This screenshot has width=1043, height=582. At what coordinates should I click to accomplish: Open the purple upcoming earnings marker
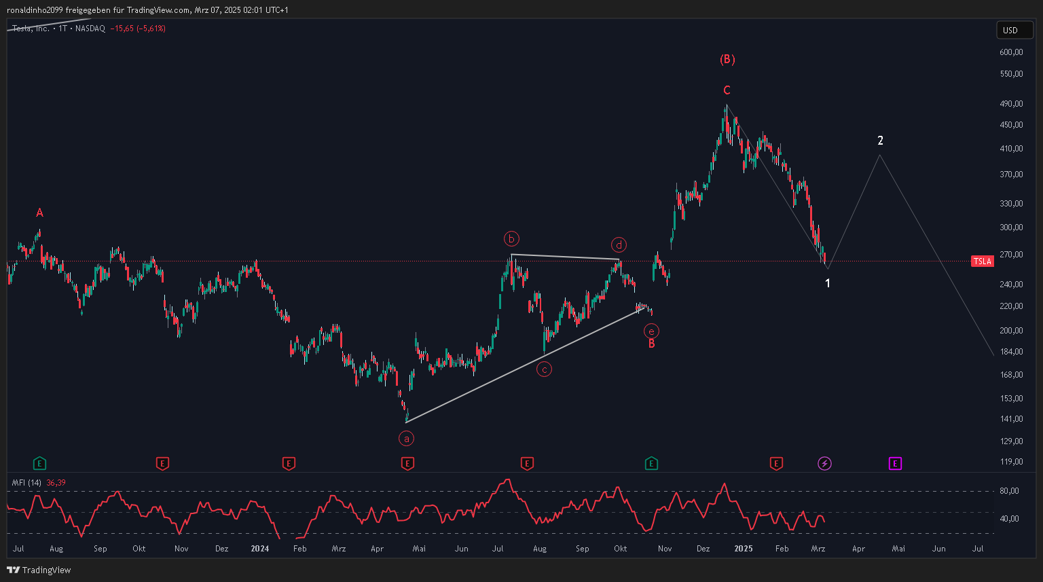pyautogui.click(x=896, y=464)
